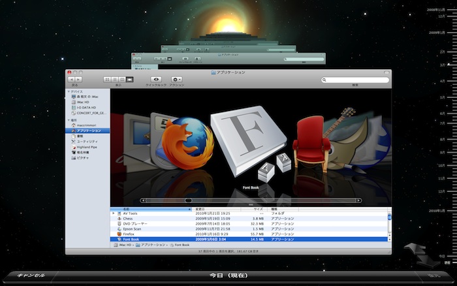457x286 pixels.
Task: Switch to list view mode
Action: [x=114, y=79]
